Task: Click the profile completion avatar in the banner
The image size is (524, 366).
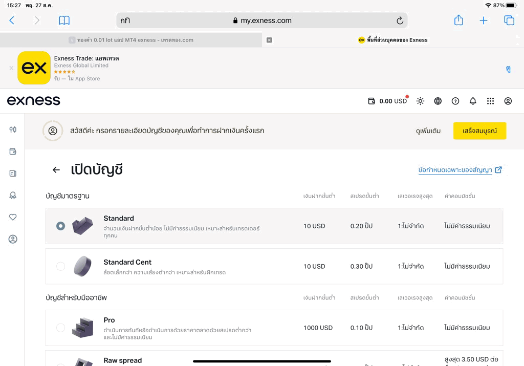Action: (53, 131)
